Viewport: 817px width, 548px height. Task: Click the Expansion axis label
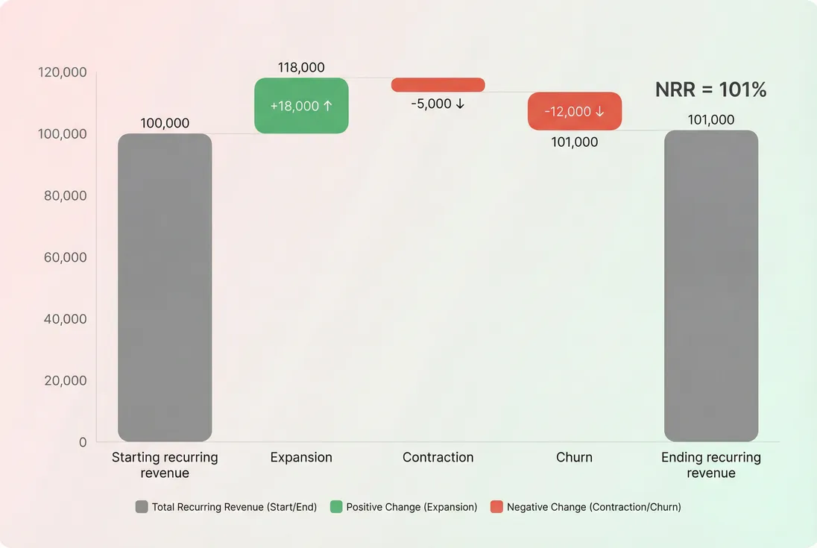(301, 457)
